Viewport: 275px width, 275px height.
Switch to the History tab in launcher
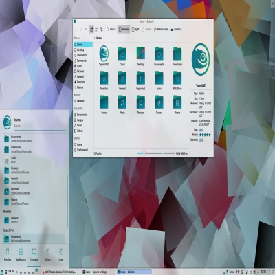(x=47, y=254)
